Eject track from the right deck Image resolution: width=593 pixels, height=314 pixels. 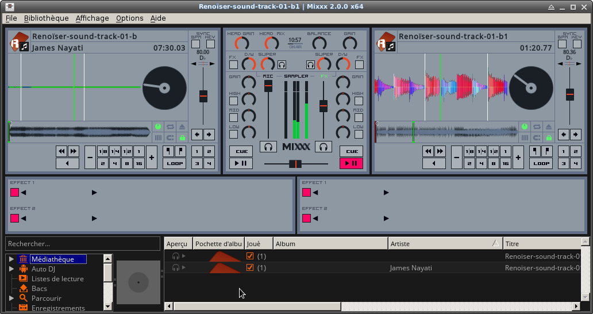coord(549,127)
